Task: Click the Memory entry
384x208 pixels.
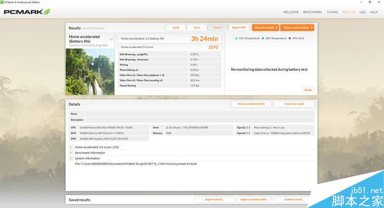Action: tap(192, 133)
